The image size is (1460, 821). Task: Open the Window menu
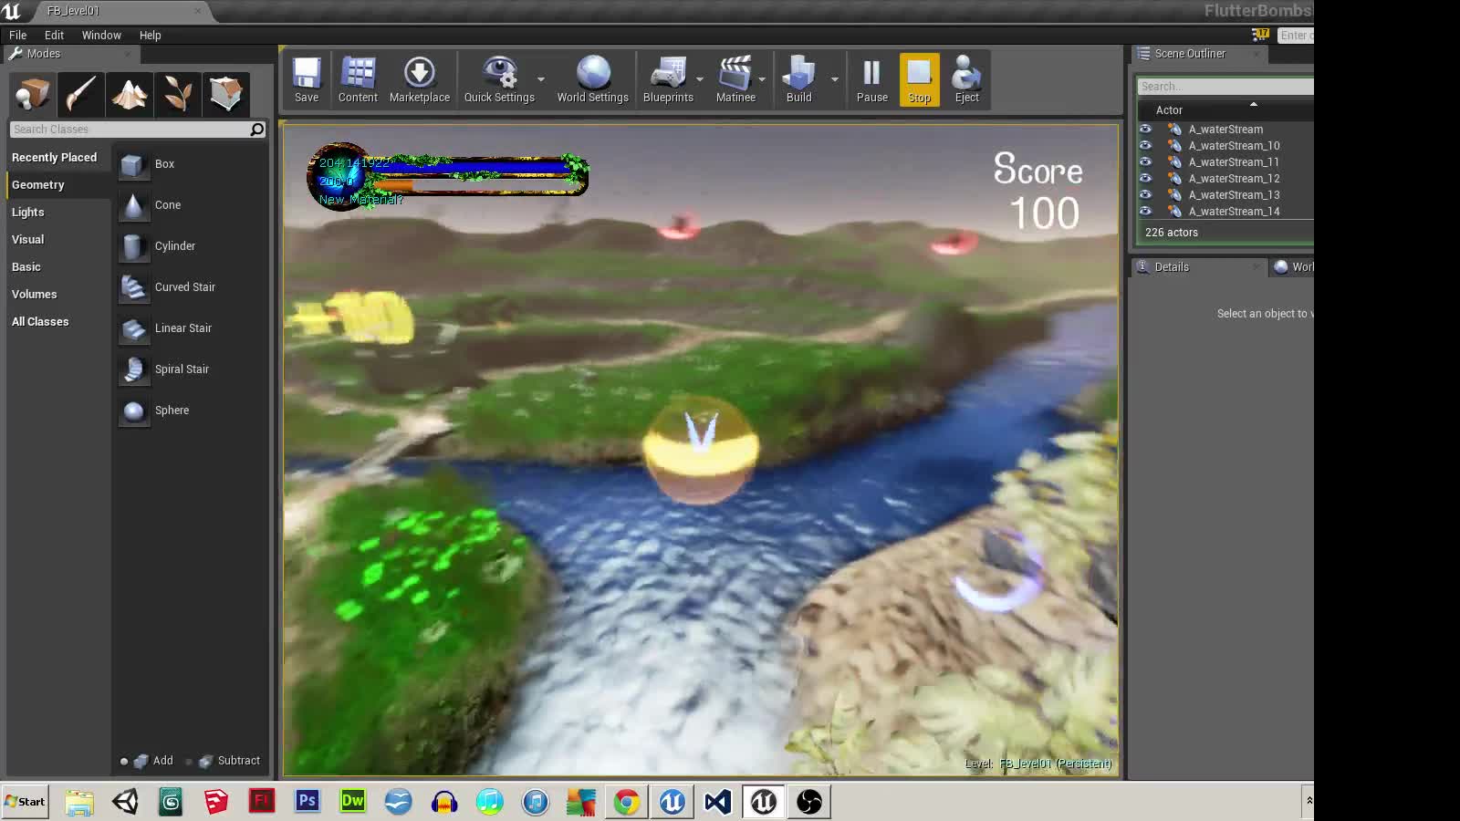[101, 36]
